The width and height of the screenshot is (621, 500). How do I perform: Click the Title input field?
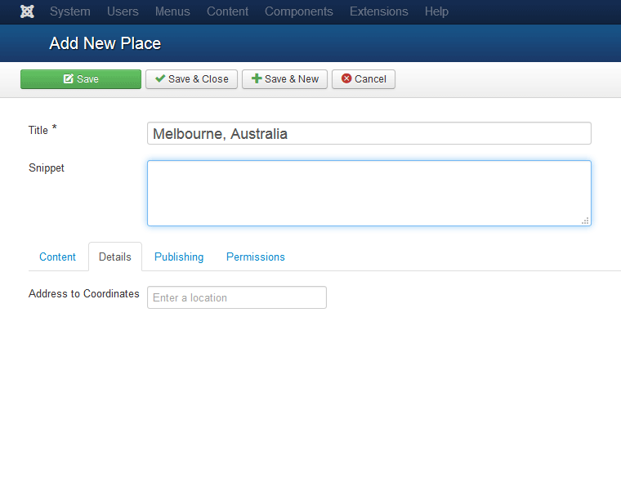(369, 133)
